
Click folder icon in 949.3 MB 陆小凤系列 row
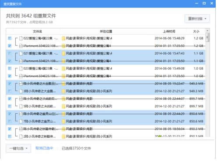64,91
